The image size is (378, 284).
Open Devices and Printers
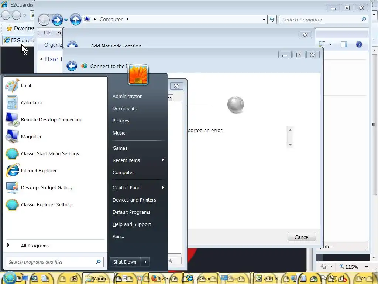134,200
